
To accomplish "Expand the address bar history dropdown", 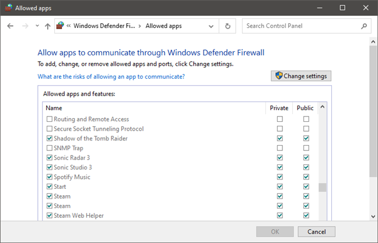I will pyautogui.click(x=211, y=26).
